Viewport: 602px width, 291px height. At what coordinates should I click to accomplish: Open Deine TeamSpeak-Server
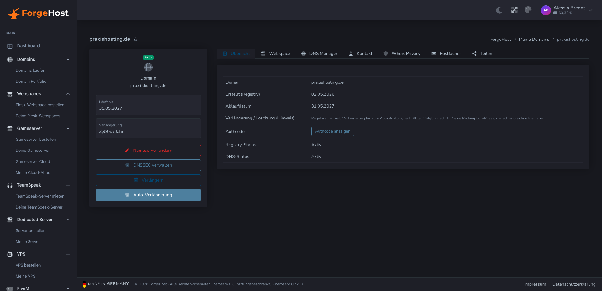click(x=39, y=207)
